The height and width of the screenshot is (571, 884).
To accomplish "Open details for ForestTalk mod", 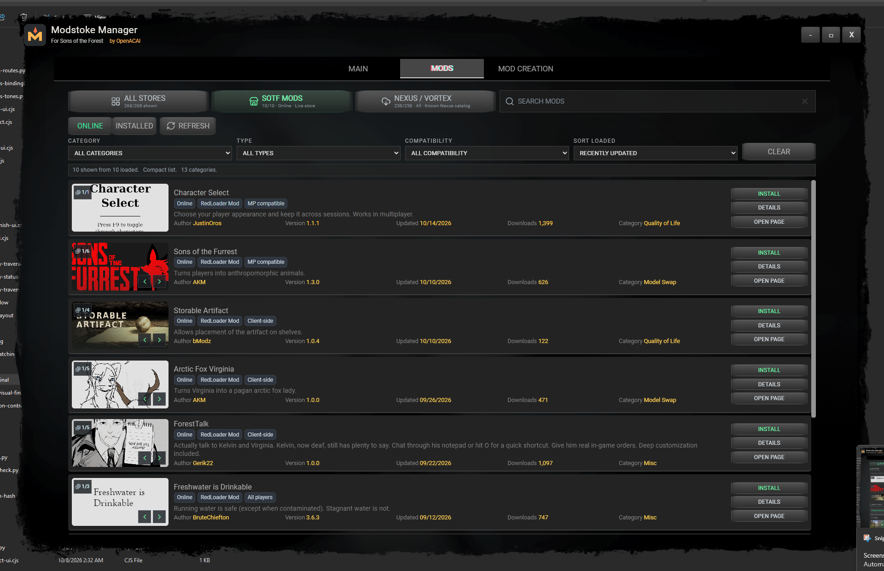I will coord(769,443).
